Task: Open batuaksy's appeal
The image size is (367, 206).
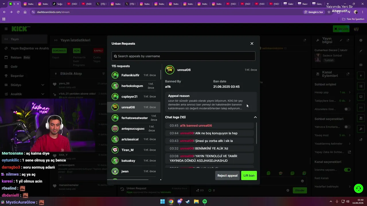Action: coord(134,161)
